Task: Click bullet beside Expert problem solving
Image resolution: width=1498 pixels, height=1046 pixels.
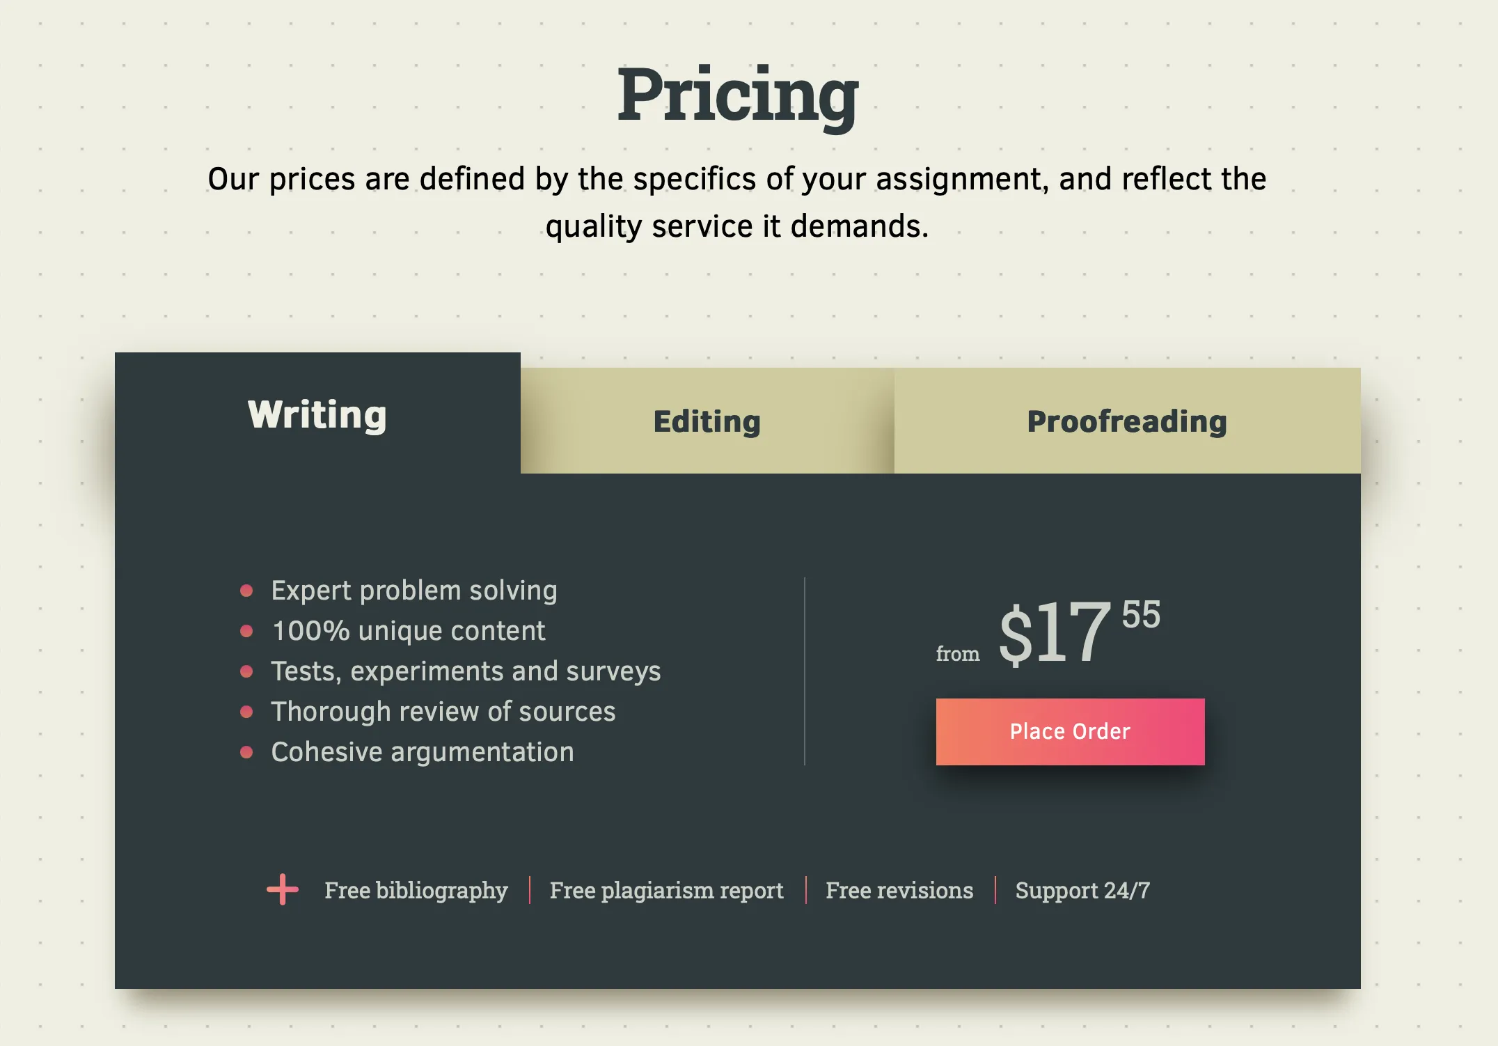Action: tap(246, 591)
